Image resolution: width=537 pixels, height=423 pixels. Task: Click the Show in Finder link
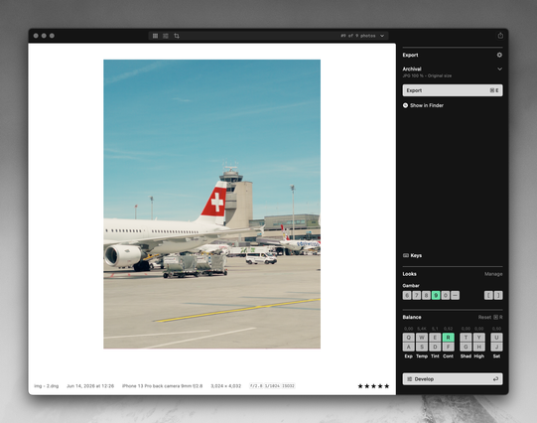pos(427,105)
